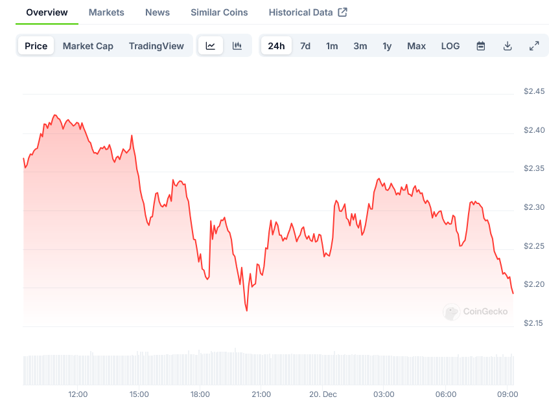The image size is (549, 408).
Task: Switch chart to TradingView mode
Action: coord(156,46)
